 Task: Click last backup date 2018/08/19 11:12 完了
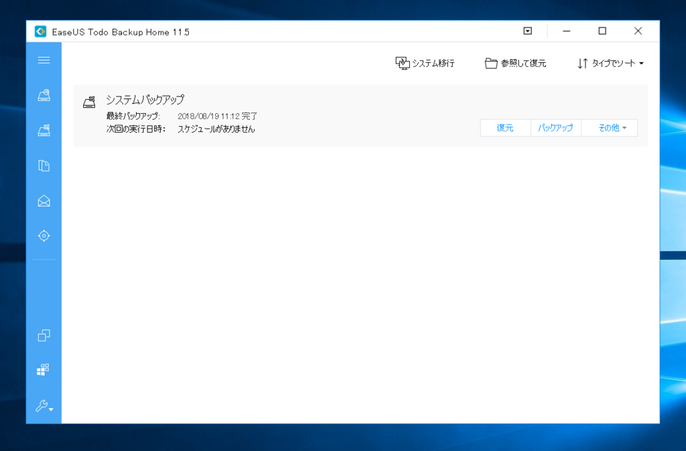click(218, 117)
